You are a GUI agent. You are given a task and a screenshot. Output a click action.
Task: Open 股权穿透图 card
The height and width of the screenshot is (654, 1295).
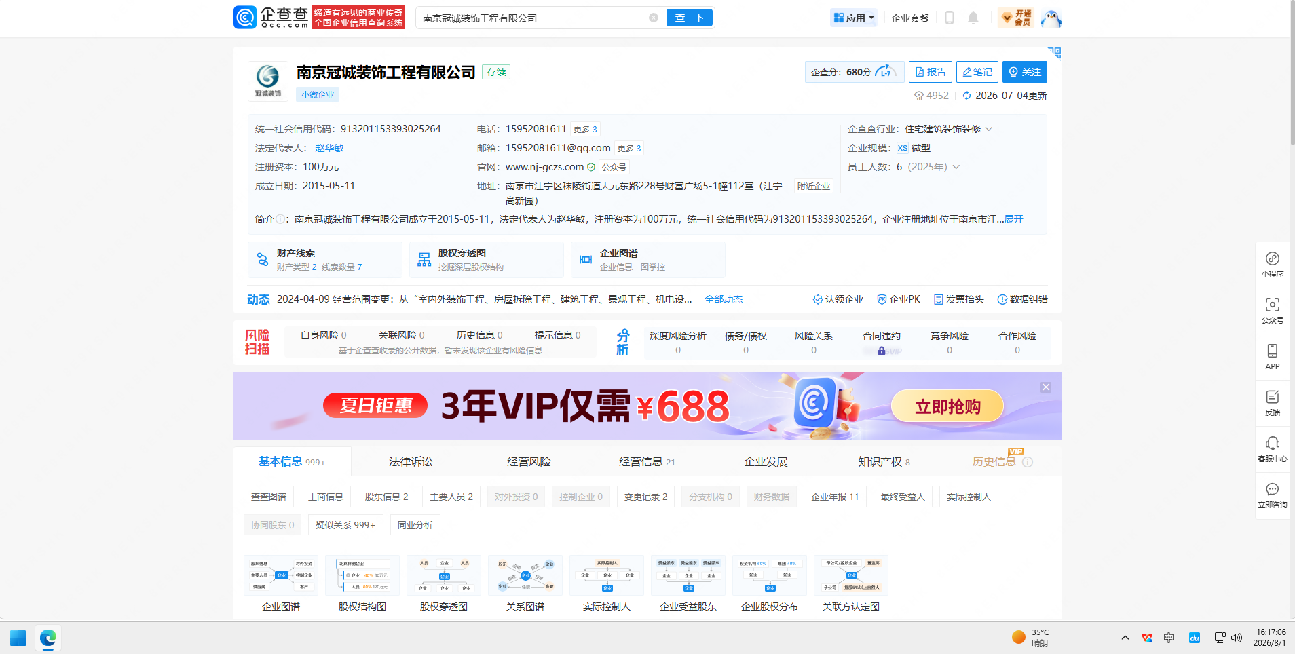(x=487, y=260)
